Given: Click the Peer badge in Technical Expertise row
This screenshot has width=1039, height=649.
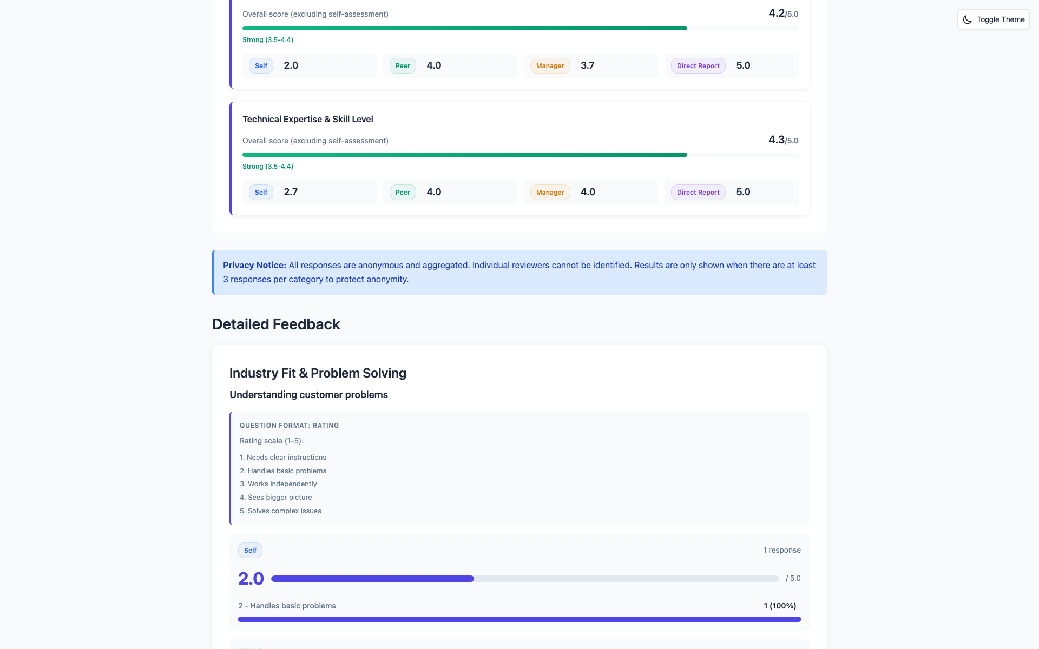Looking at the screenshot, I should click(x=402, y=192).
